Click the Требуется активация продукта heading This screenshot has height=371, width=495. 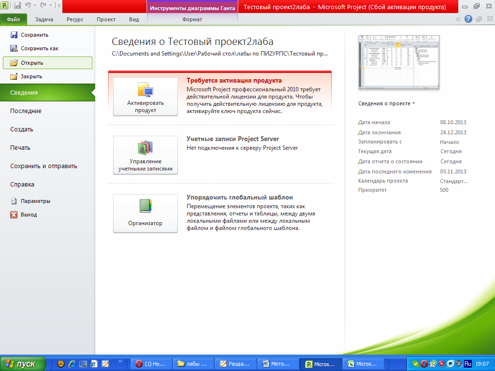[x=234, y=81]
